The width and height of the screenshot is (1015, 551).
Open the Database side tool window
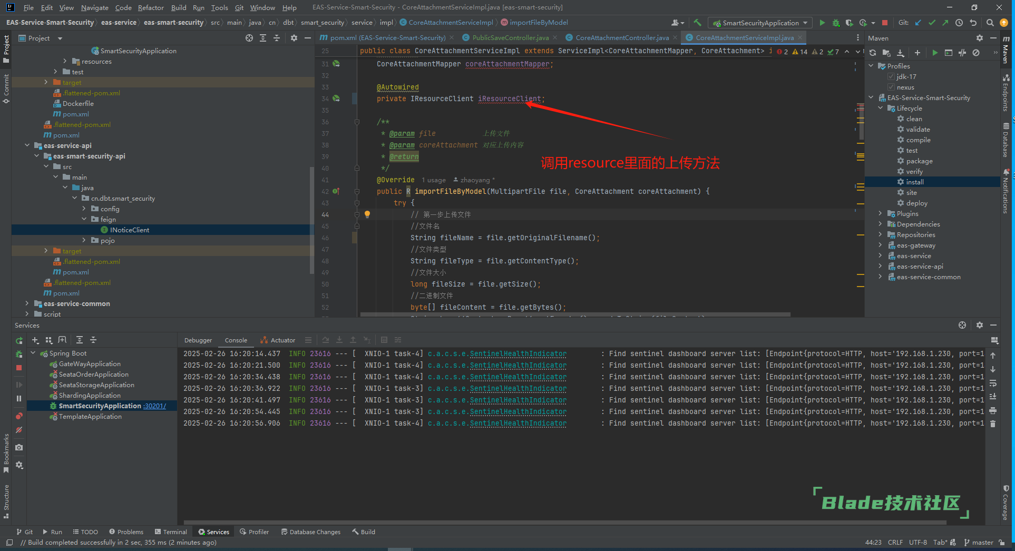1006,140
